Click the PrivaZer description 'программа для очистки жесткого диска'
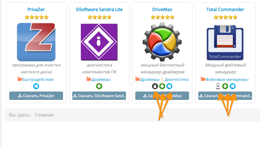 [36, 69]
